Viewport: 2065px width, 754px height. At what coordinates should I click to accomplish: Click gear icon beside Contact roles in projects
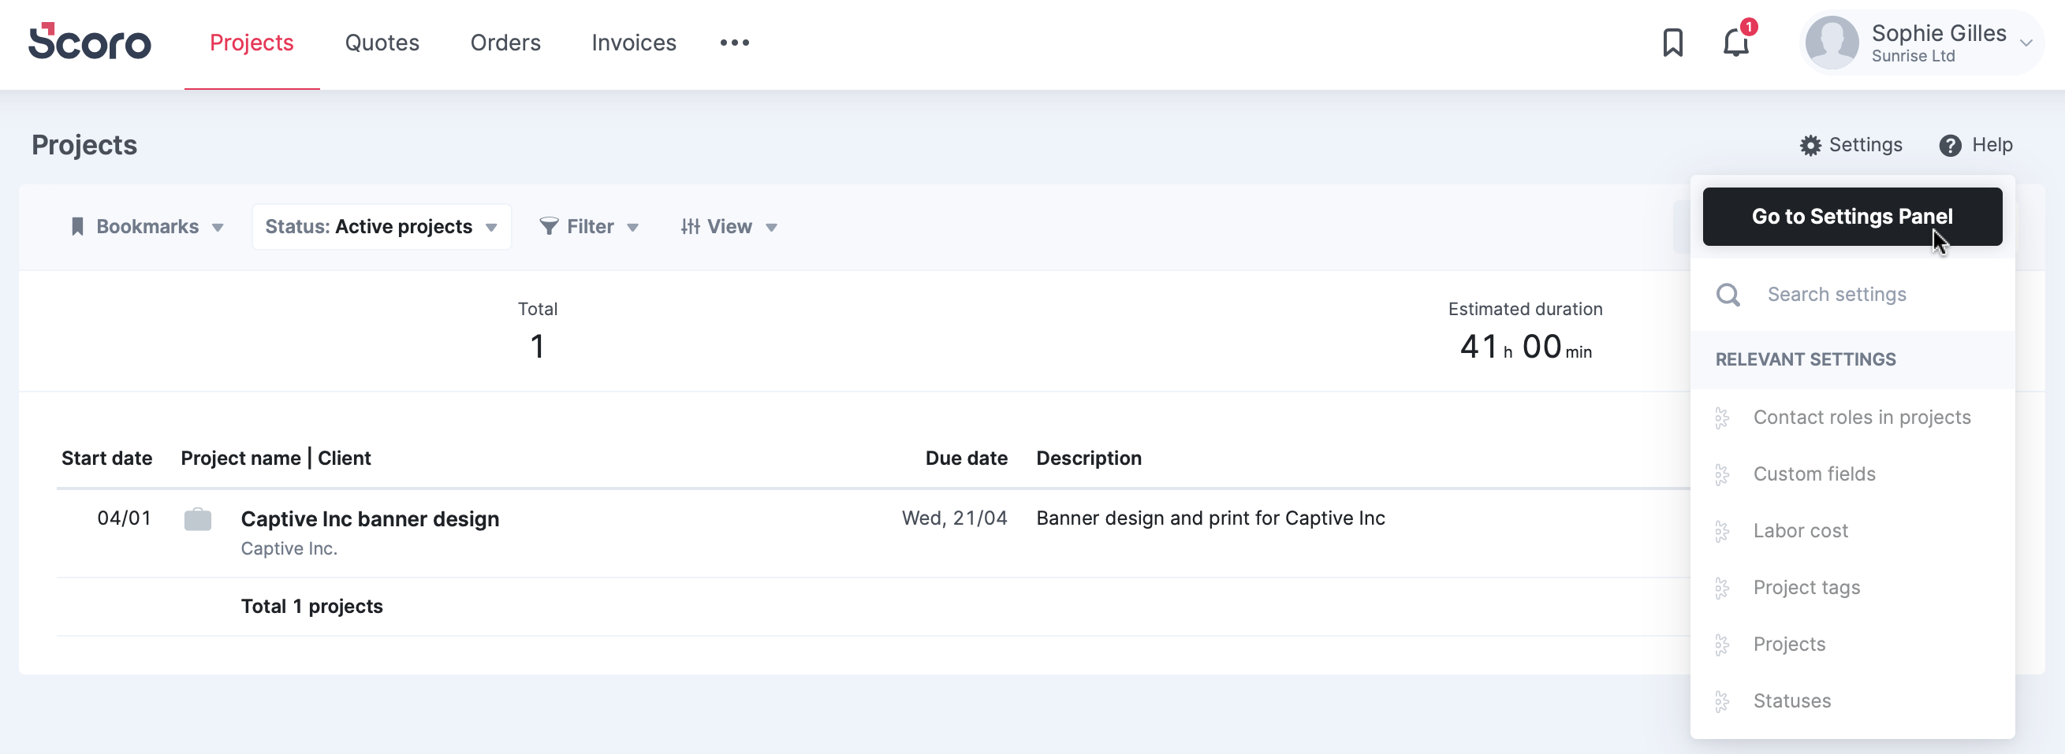[x=1722, y=418]
